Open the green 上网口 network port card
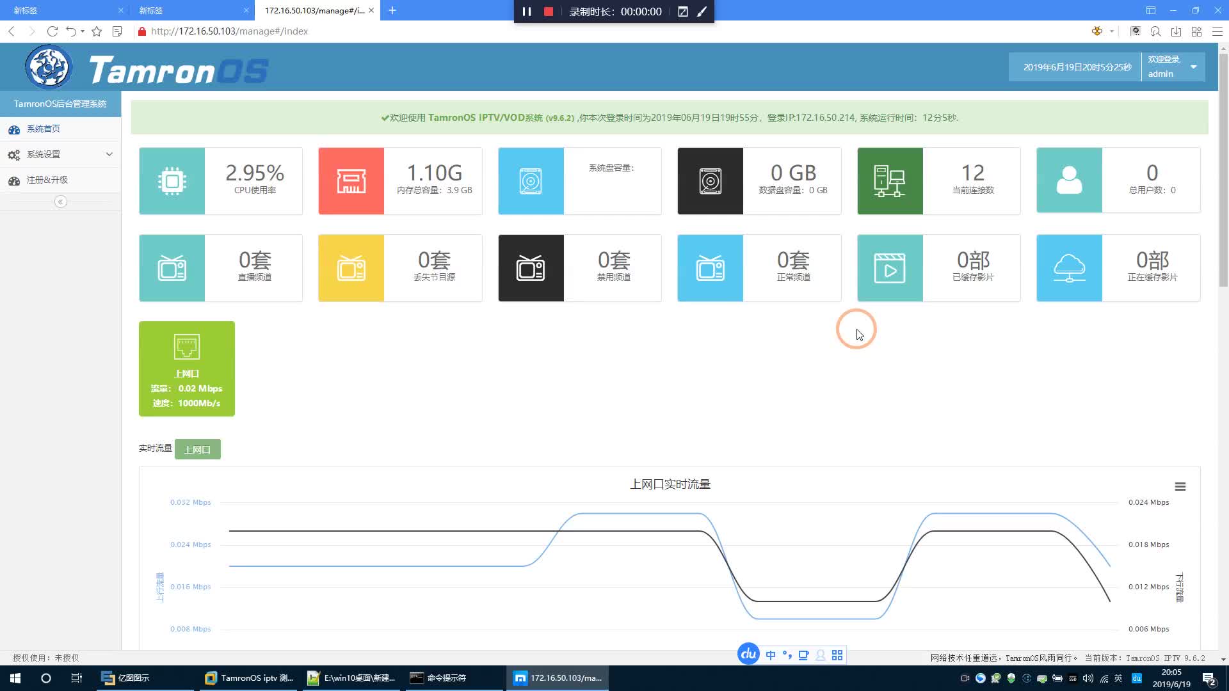The height and width of the screenshot is (691, 1229). point(187,369)
